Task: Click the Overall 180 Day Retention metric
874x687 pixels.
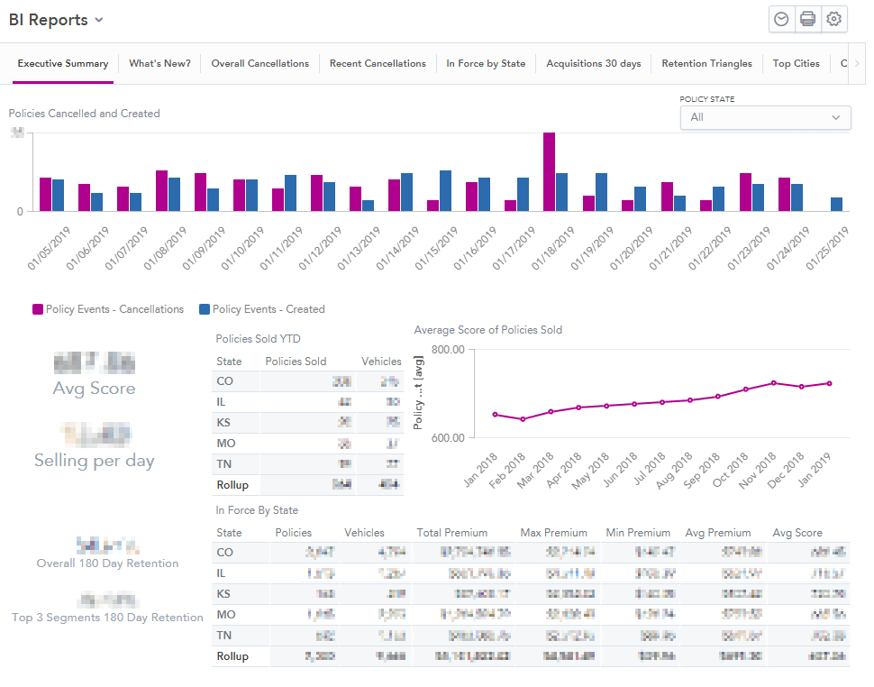Action: 107,553
